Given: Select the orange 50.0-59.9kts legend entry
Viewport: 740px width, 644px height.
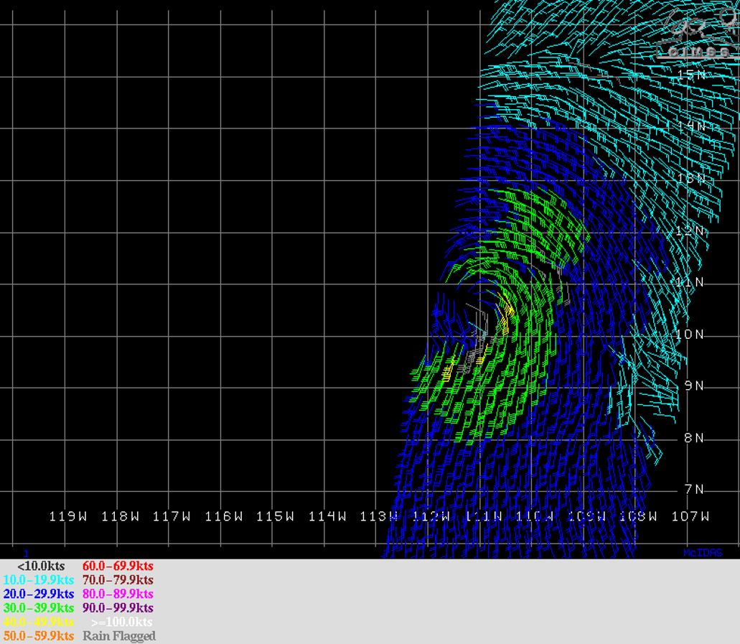Looking at the screenshot, I should click(x=39, y=635).
